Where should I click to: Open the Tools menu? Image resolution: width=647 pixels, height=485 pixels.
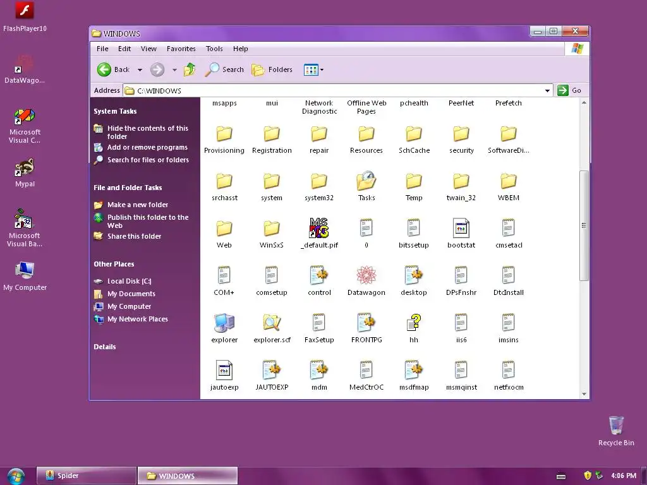point(214,49)
